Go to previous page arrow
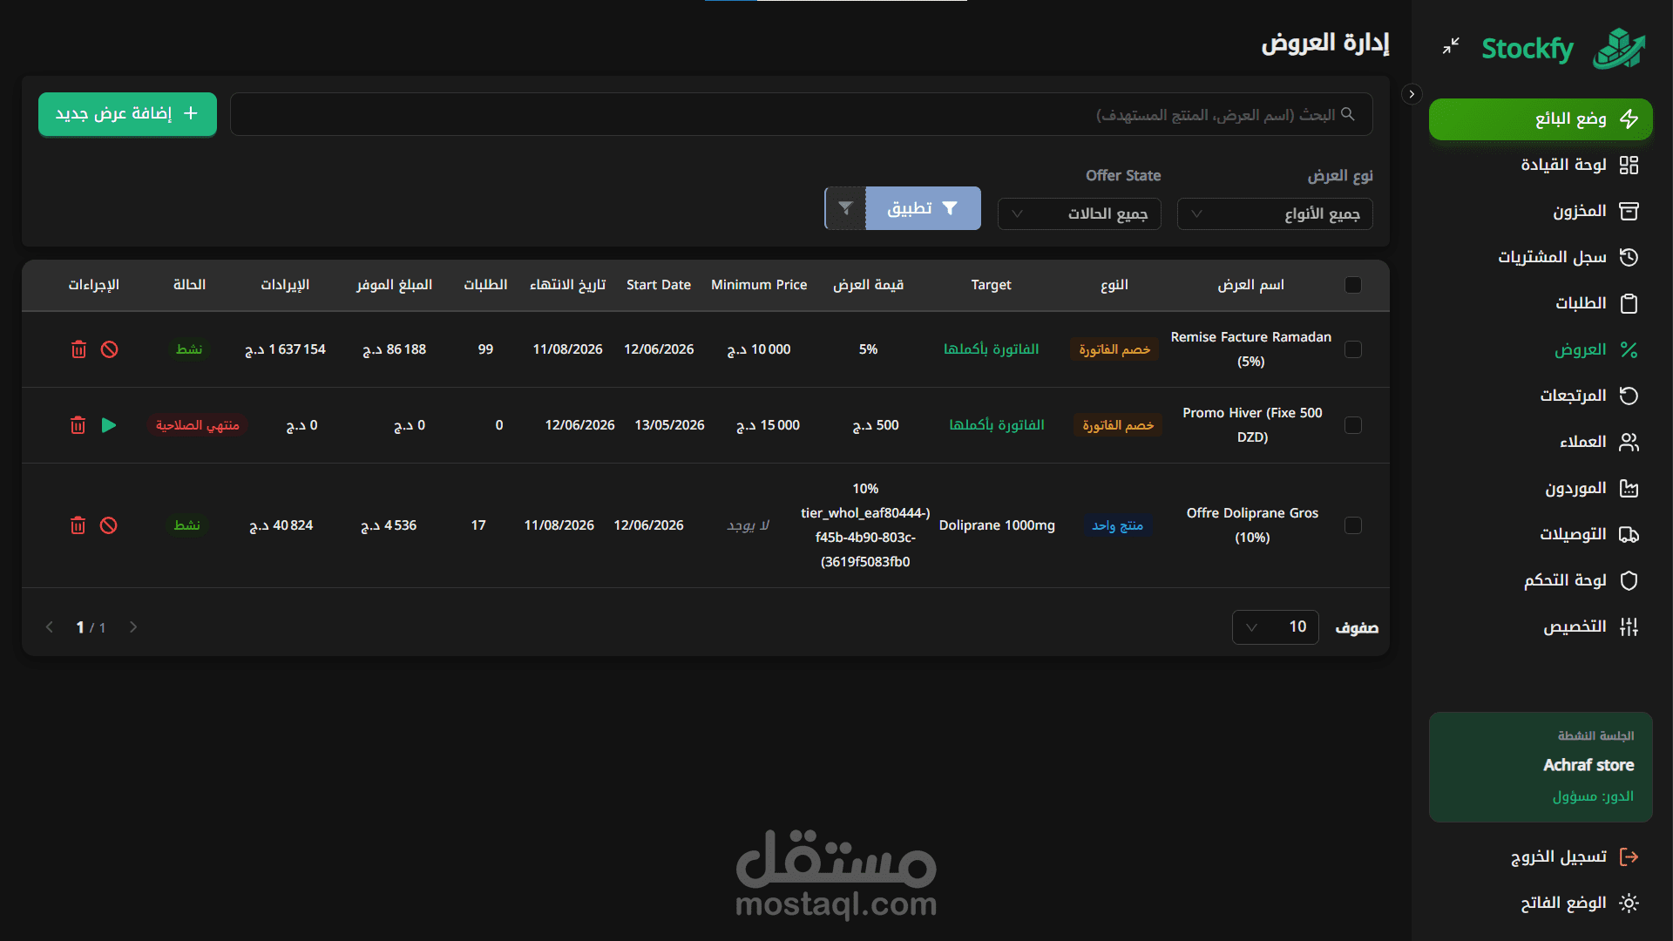The height and width of the screenshot is (941, 1673). point(50,627)
